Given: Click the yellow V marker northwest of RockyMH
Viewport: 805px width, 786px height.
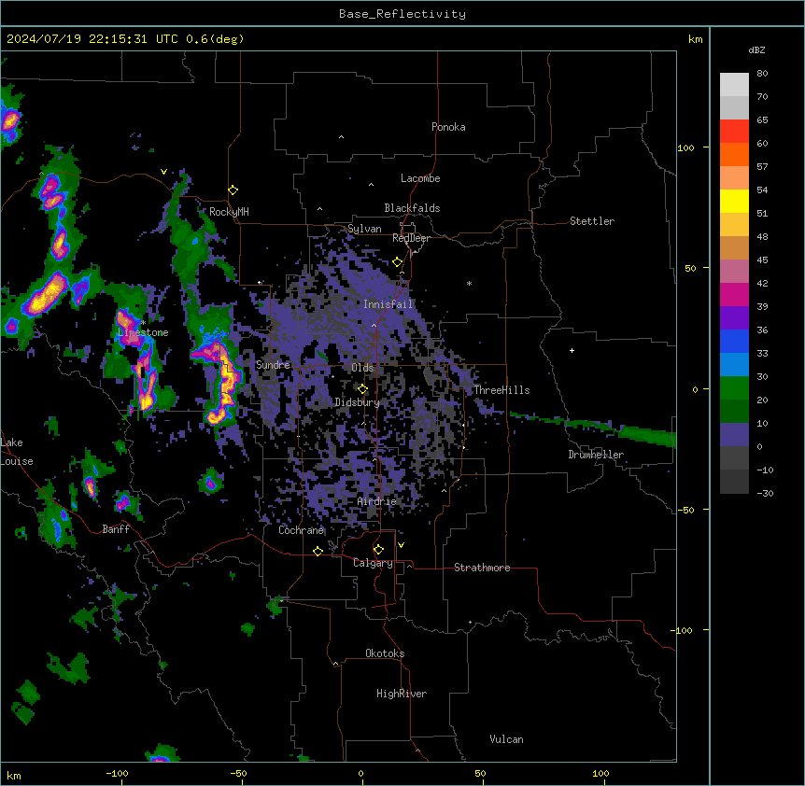Looking at the screenshot, I should tap(163, 172).
